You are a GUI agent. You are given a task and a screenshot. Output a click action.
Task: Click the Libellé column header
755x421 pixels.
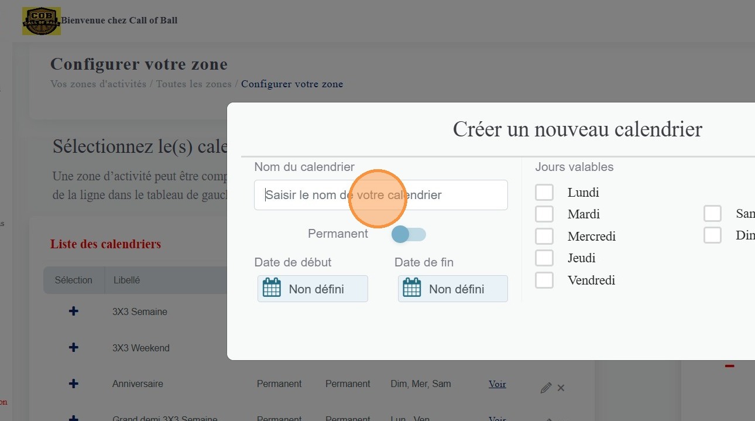(x=126, y=280)
